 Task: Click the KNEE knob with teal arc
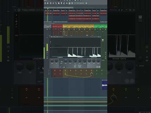click(x=70, y=61)
